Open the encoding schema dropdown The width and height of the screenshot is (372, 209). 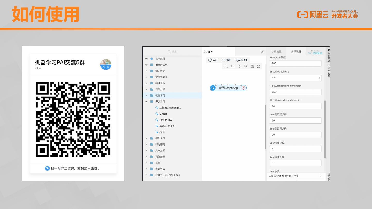coord(296,78)
